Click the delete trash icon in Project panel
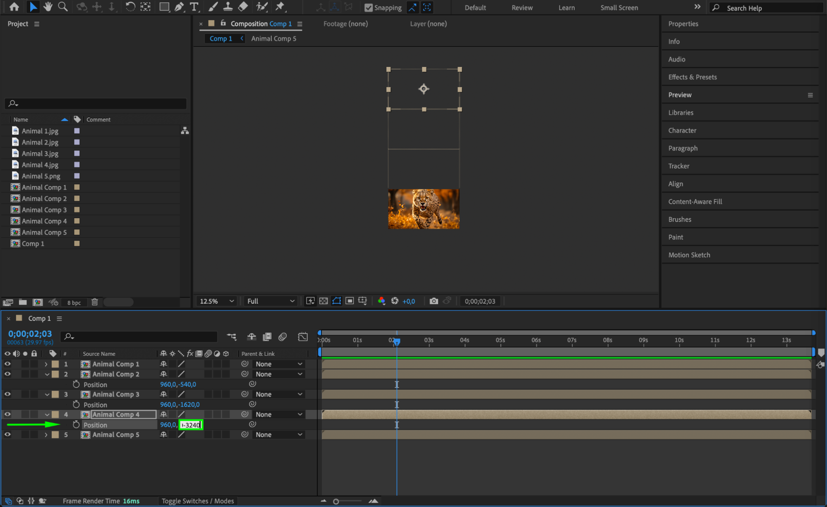 [94, 302]
